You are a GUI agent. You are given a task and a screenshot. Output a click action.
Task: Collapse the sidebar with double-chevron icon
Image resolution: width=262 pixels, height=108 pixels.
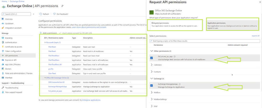34,14
